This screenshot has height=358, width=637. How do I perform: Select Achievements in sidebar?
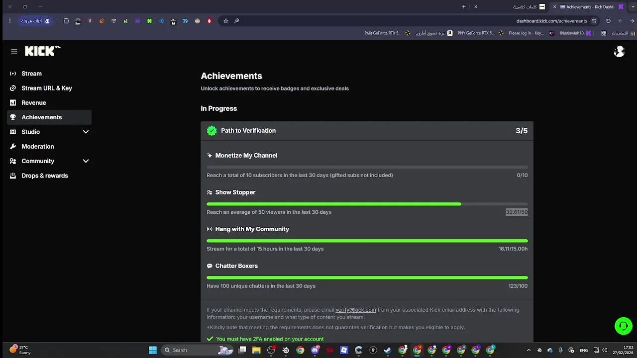pyautogui.click(x=49, y=117)
